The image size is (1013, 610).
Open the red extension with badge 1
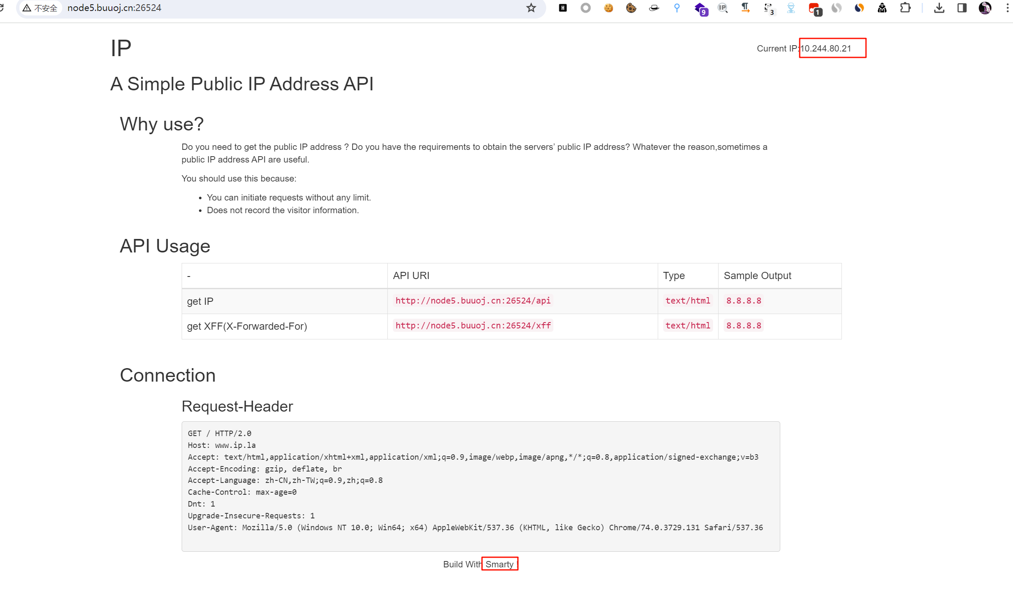tap(814, 9)
